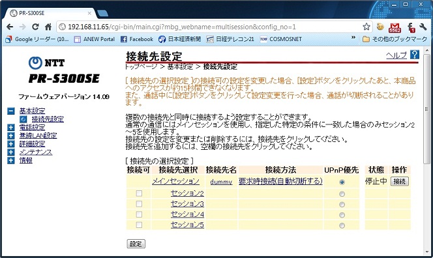Open the 詳細設定 menu link
Viewport: 433px width, 258px height.
tap(32, 144)
